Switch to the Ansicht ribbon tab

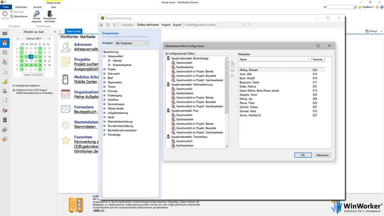pyautogui.click(x=37, y=7)
